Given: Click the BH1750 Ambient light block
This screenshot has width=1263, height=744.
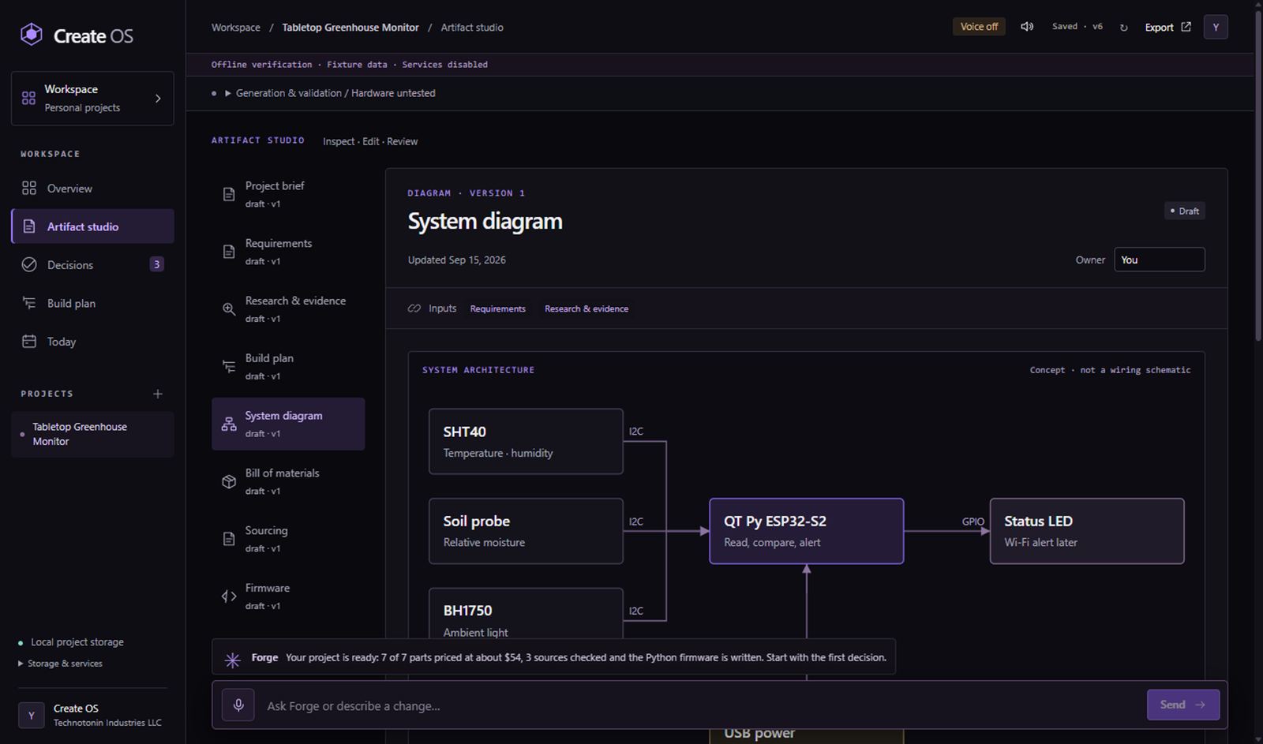Looking at the screenshot, I should pos(526,613).
